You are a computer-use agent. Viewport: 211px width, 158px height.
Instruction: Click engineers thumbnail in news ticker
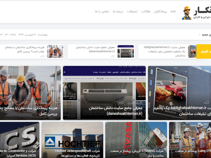pos(55,51)
